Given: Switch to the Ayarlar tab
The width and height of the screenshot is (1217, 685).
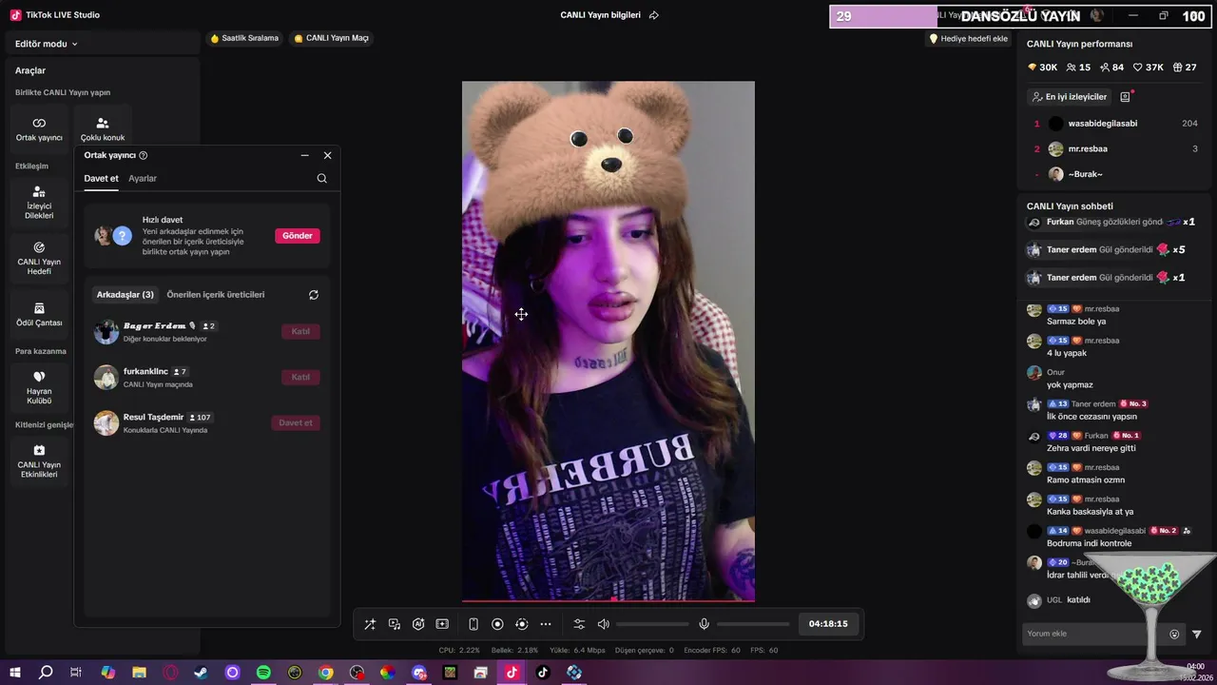Looking at the screenshot, I should (x=143, y=179).
